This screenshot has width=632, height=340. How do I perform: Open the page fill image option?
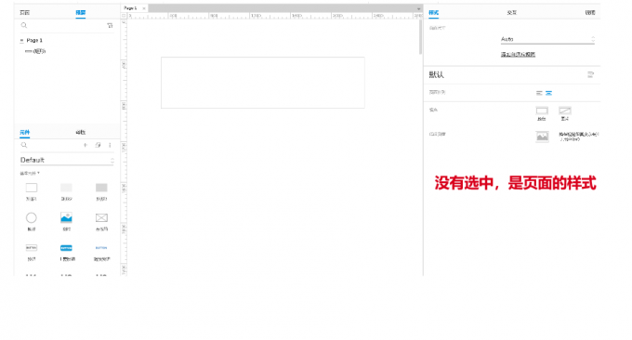point(565,111)
